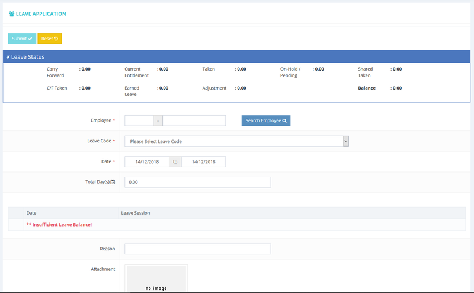Click the Leave Session column header

pyautogui.click(x=136, y=212)
